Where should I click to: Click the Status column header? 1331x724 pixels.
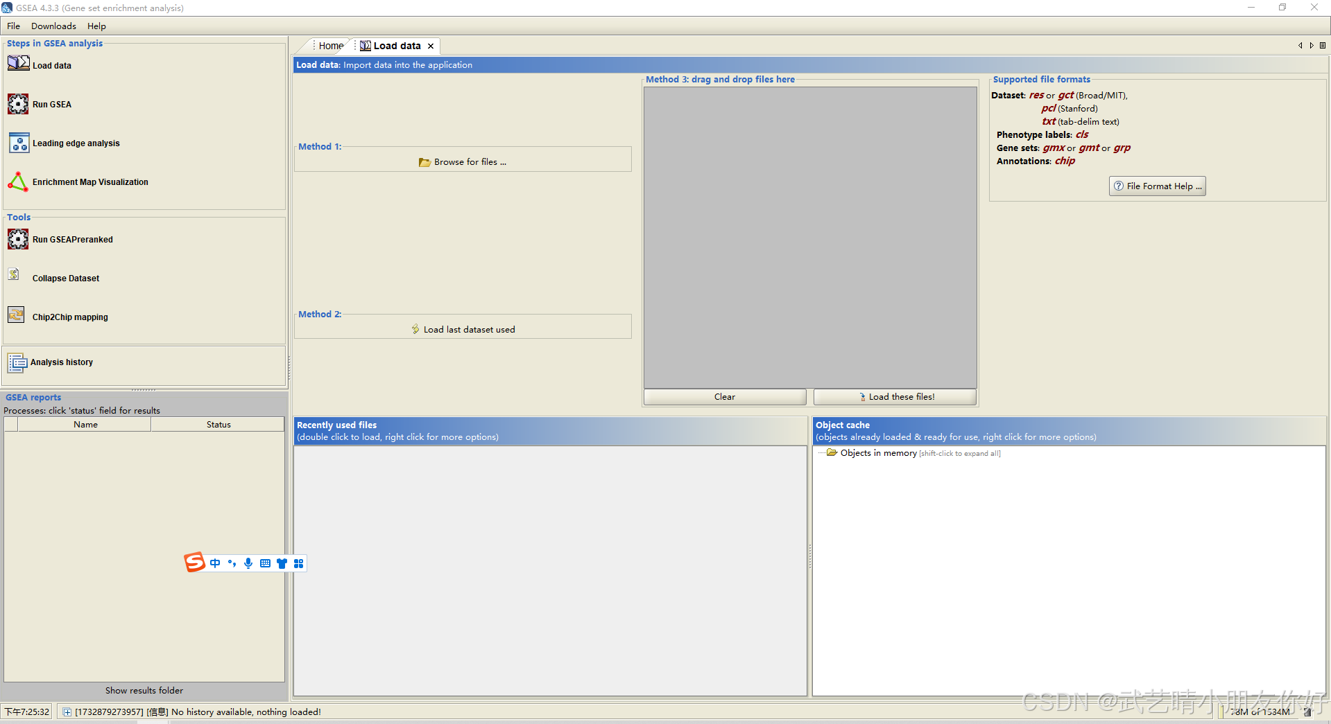(x=218, y=425)
